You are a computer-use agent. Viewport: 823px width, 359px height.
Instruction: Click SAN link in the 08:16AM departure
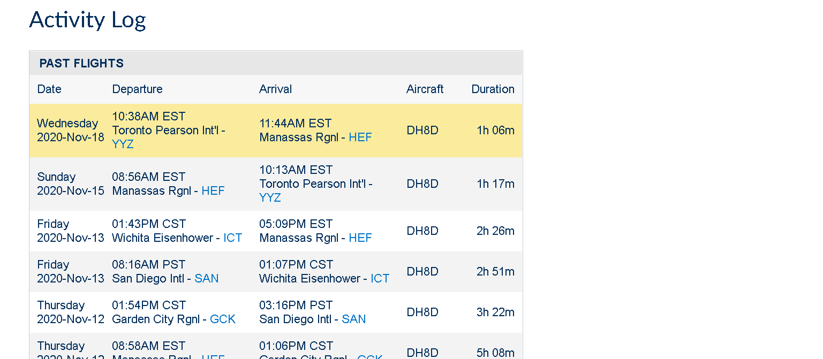click(206, 279)
